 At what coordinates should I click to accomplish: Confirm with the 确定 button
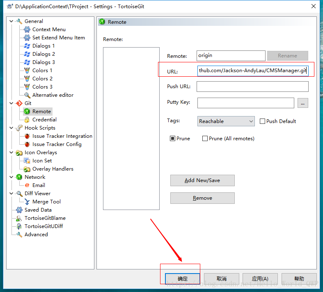183,278
